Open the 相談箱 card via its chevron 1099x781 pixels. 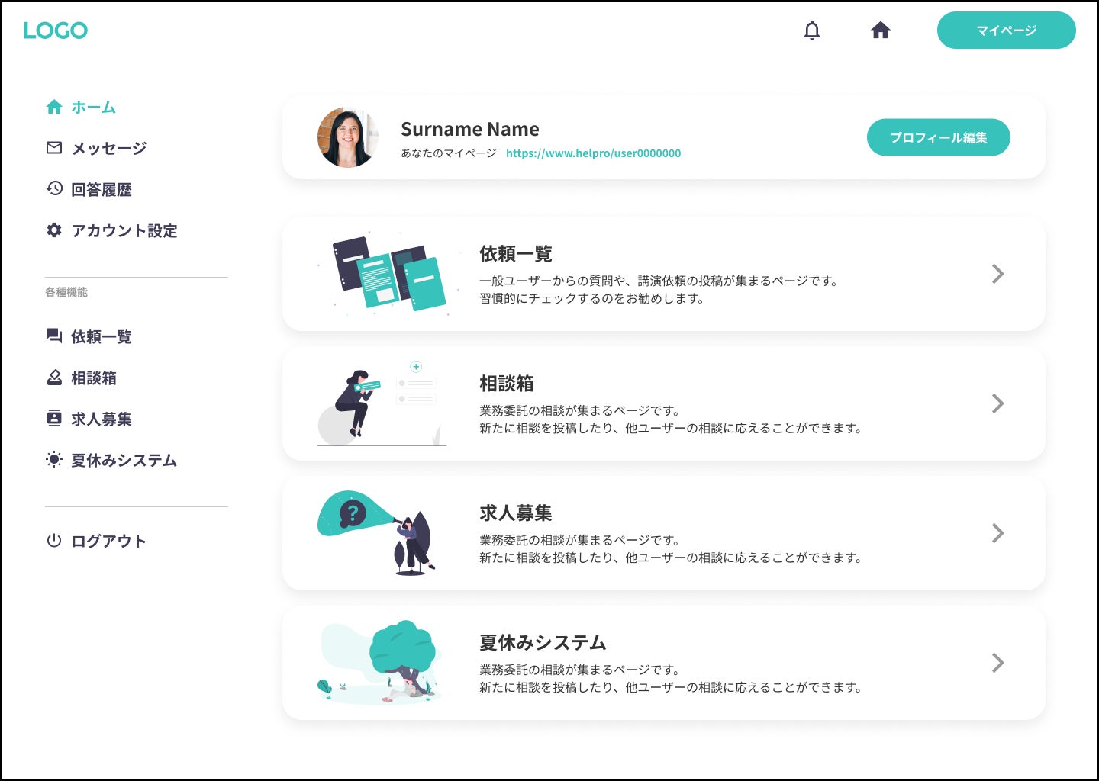tap(997, 403)
